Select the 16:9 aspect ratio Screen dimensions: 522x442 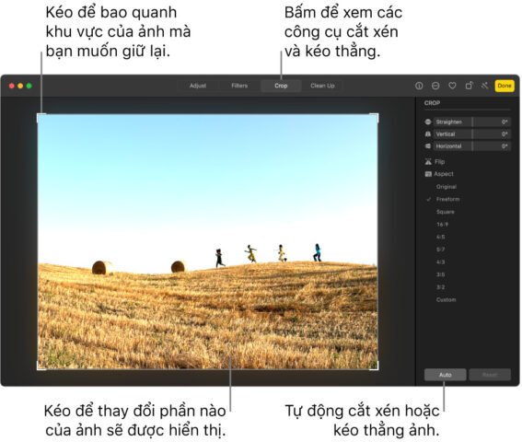[x=443, y=225]
